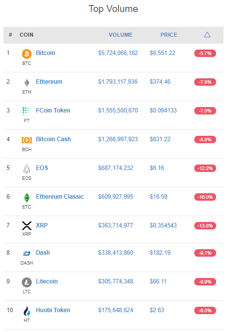Click the COIN column header
This screenshot has width=227, height=332.
point(26,35)
